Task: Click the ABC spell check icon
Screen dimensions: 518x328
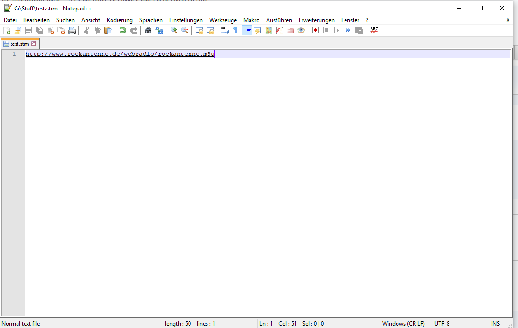Action: pyautogui.click(x=374, y=30)
